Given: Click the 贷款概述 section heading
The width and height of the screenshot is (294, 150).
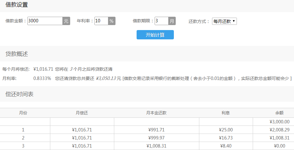Looking at the screenshot, I should tap(17, 54).
